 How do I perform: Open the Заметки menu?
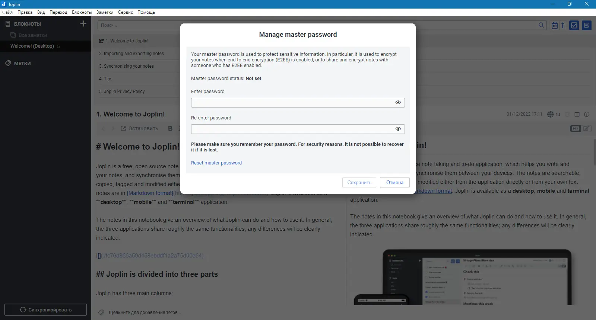pos(105,12)
